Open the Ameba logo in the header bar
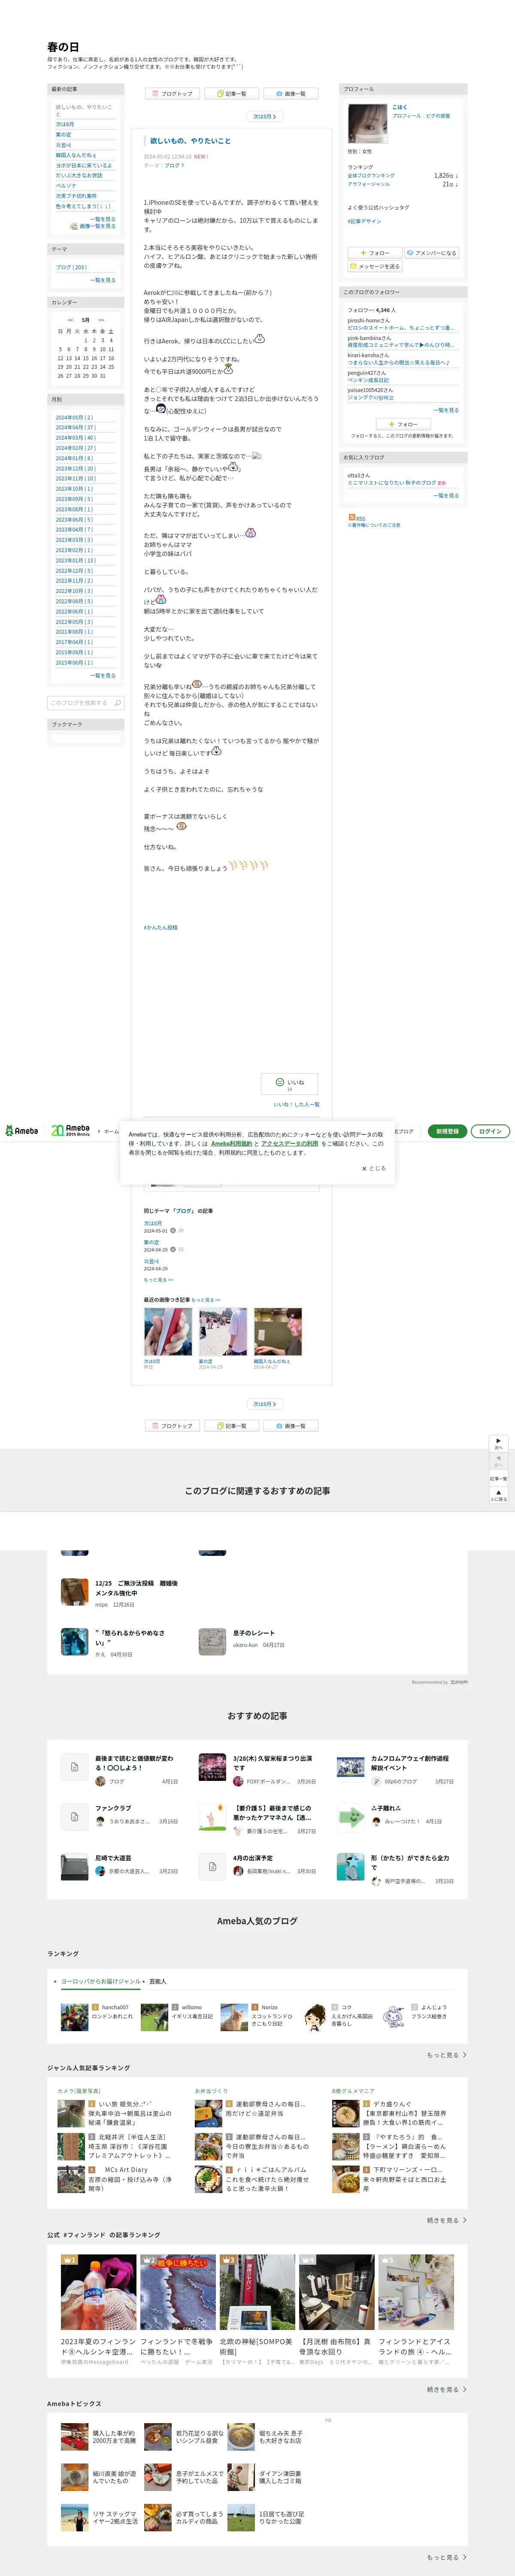This screenshot has height=2576, width=515. click(22, 1131)
